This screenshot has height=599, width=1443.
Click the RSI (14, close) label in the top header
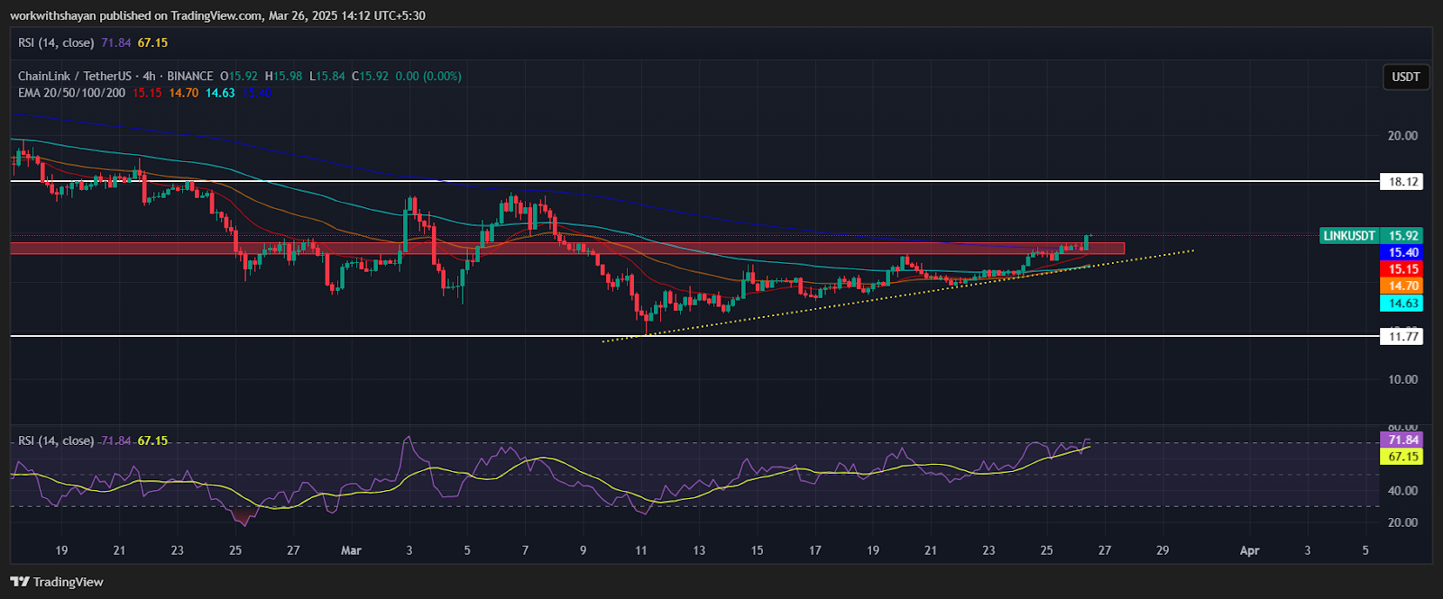[x=56, y=42]
